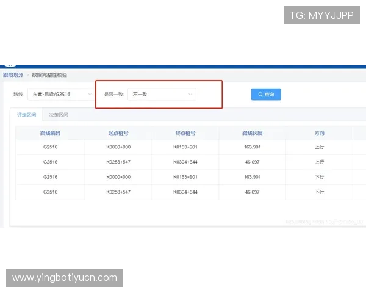The height and width of the screenshot is (293, 366).
Task: Click the 路线长度 column header
Action: 253,133
